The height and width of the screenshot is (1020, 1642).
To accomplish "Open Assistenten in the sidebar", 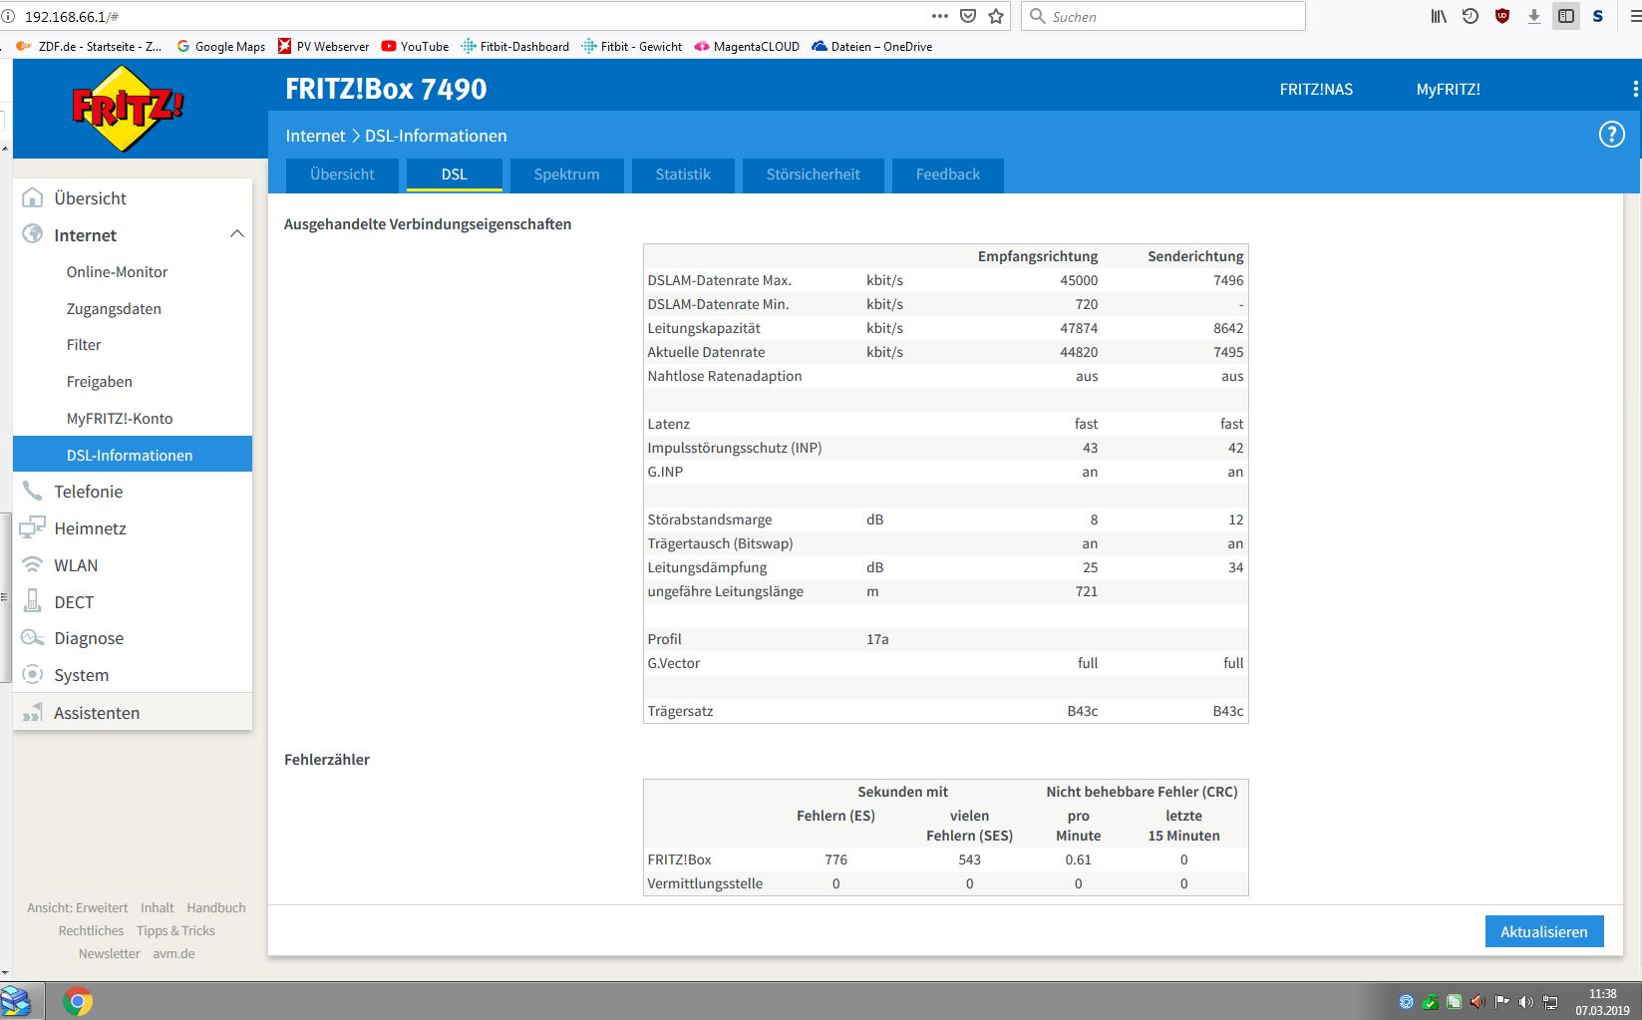I will [x=133, y=713].
